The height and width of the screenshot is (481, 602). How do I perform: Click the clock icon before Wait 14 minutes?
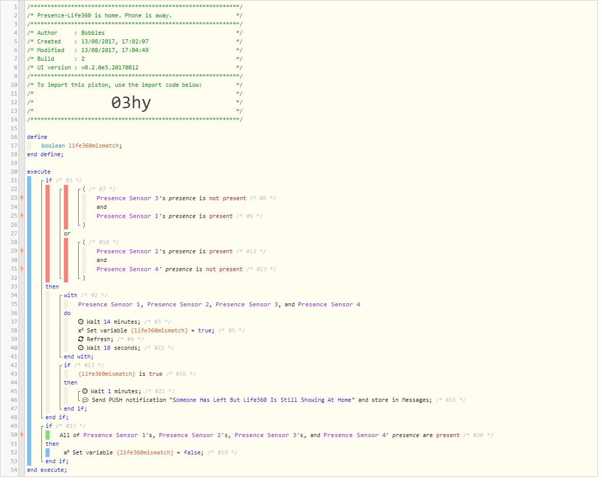81,322
